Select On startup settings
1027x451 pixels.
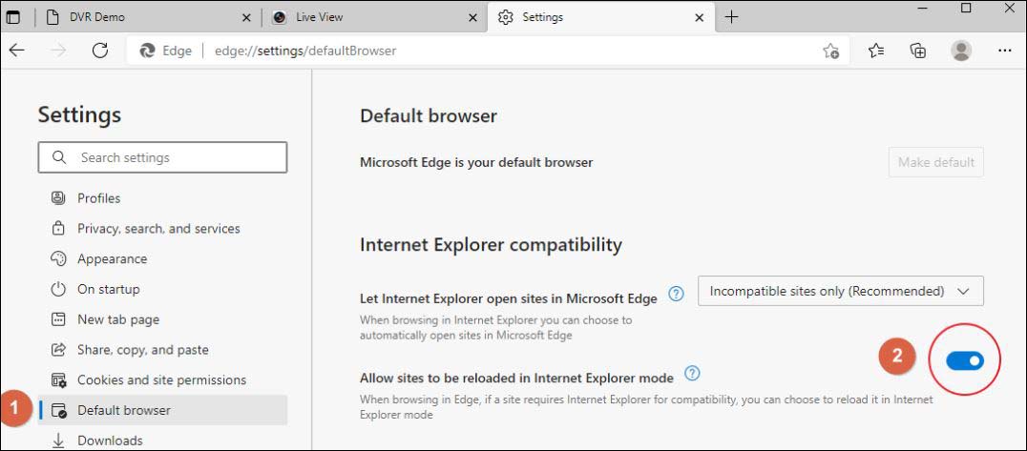coord(108,289)
